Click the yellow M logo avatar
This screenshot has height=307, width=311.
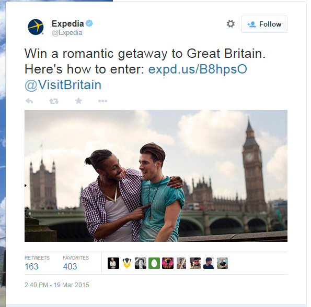tap(127, 263)
